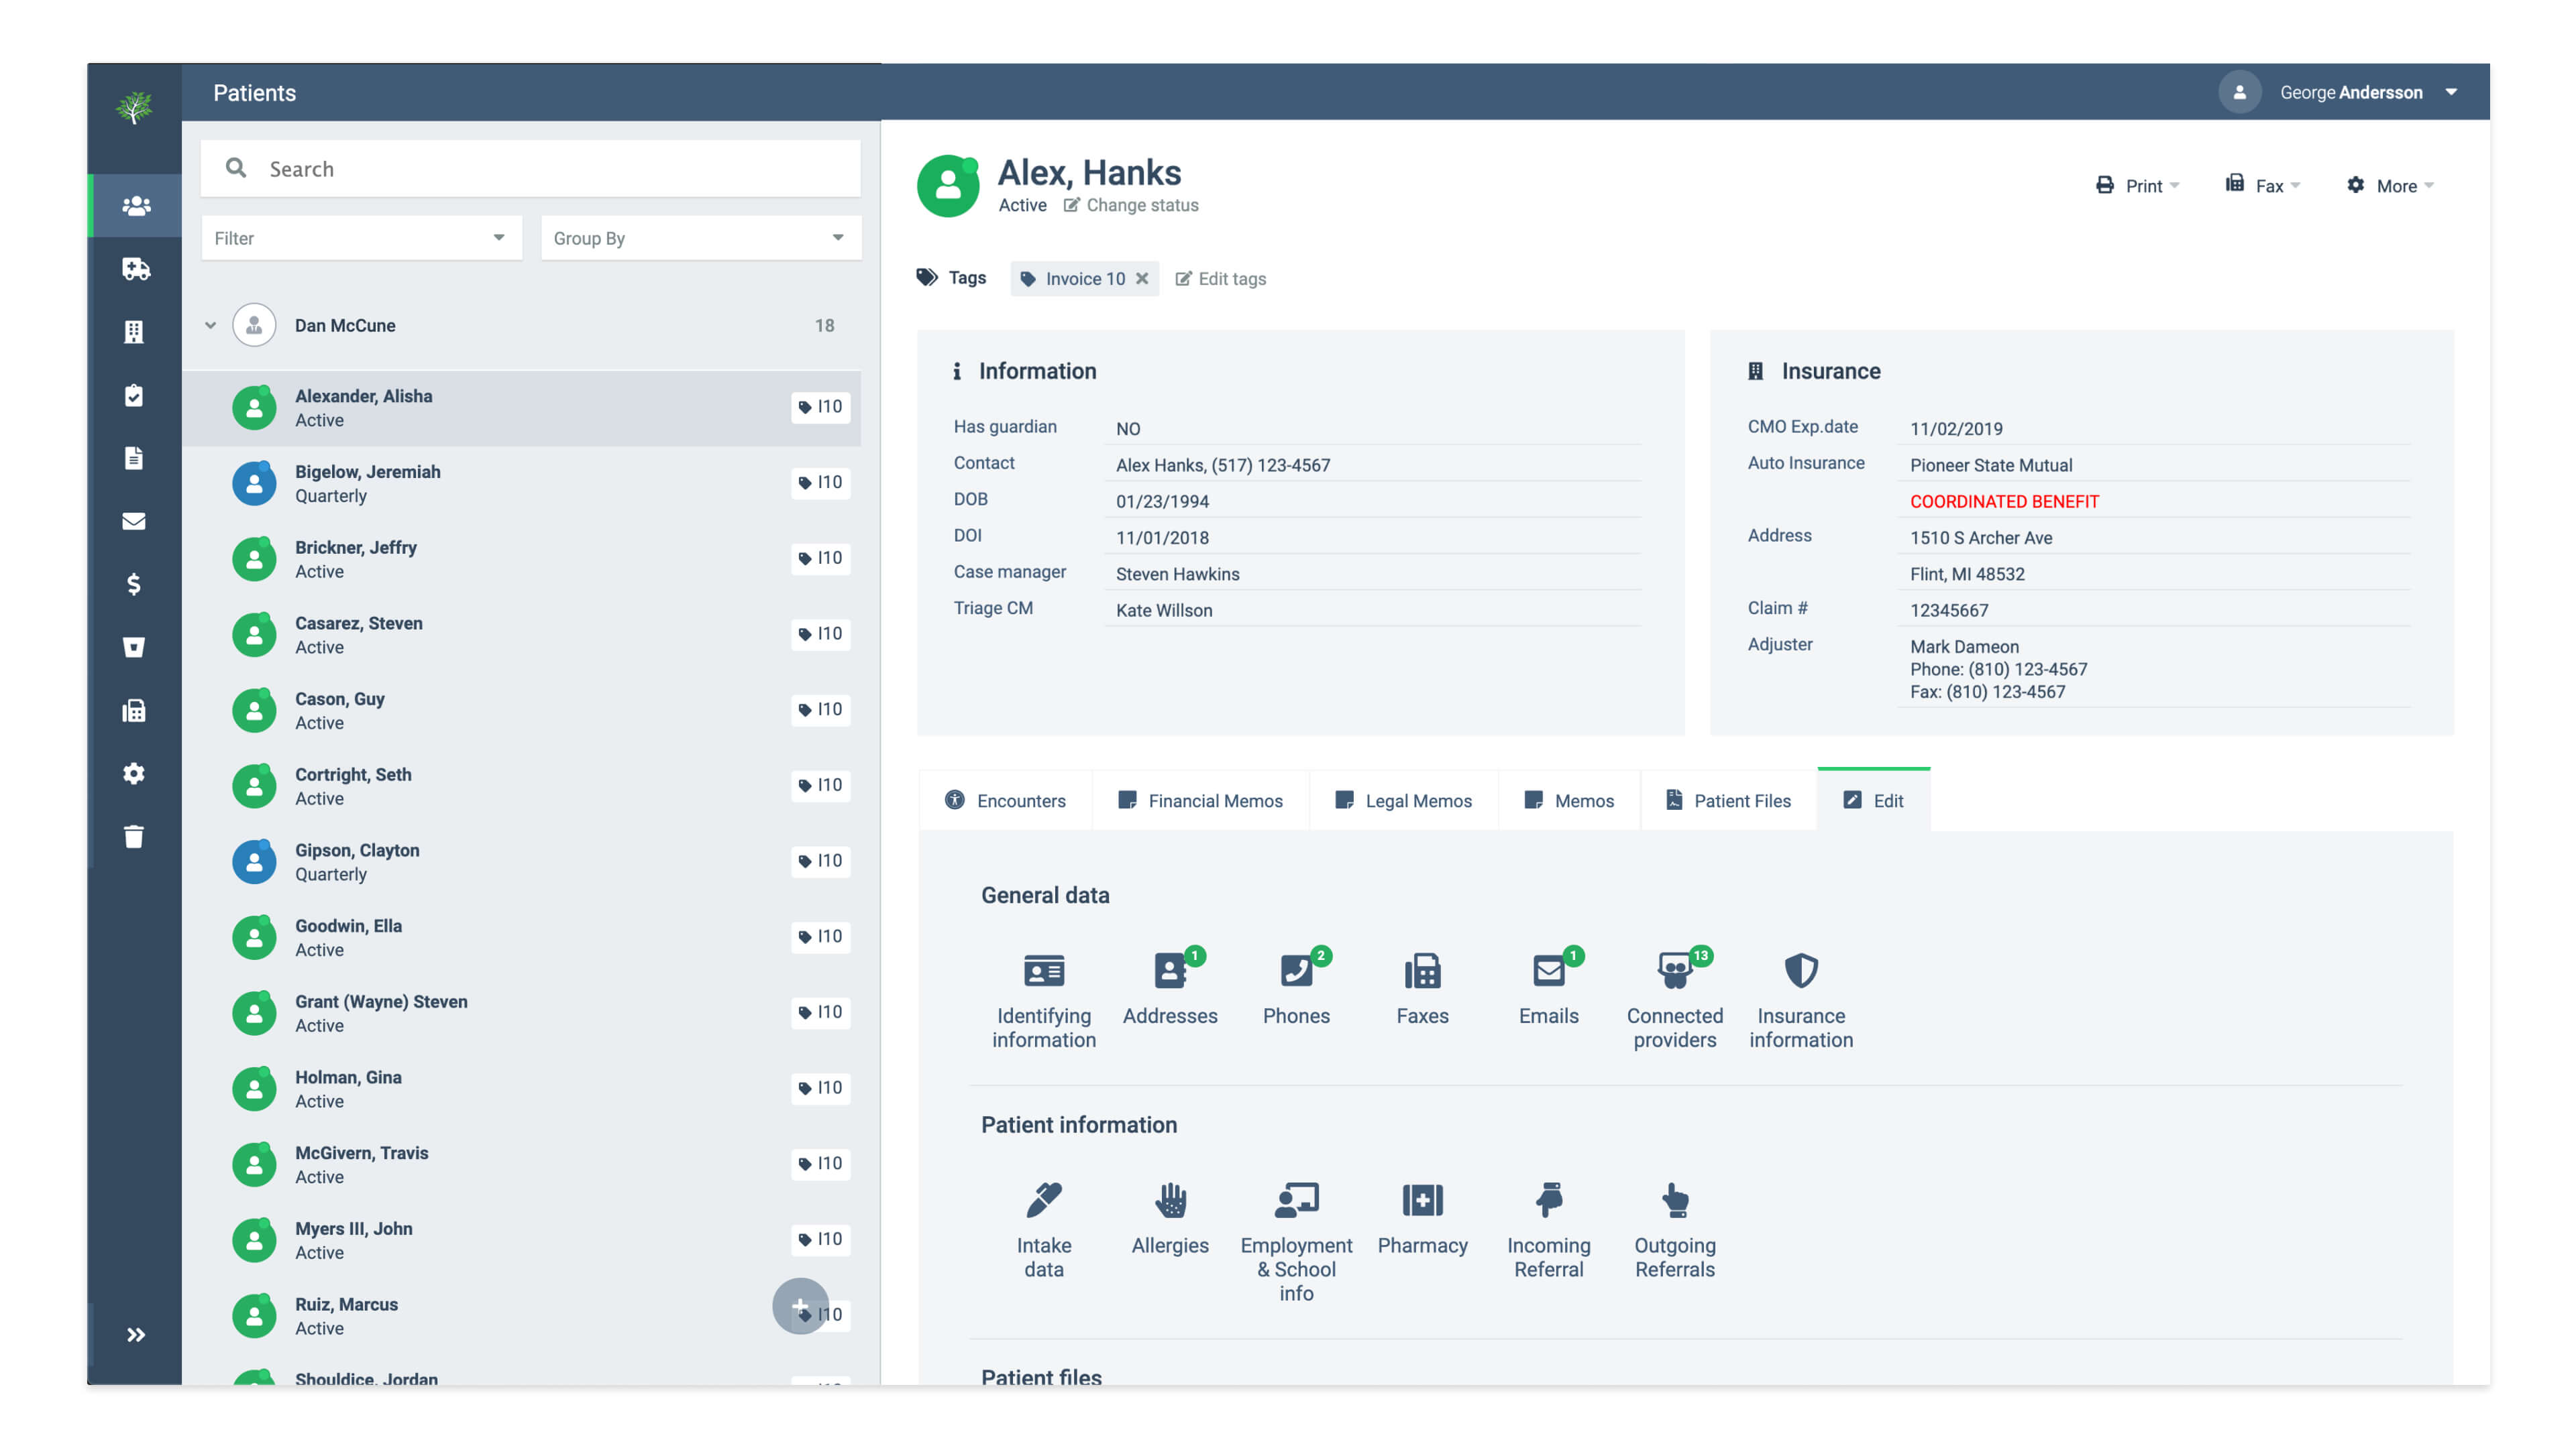Open the documents sidebar icon
The image size is (2576, 1448).
click(134, 458)
